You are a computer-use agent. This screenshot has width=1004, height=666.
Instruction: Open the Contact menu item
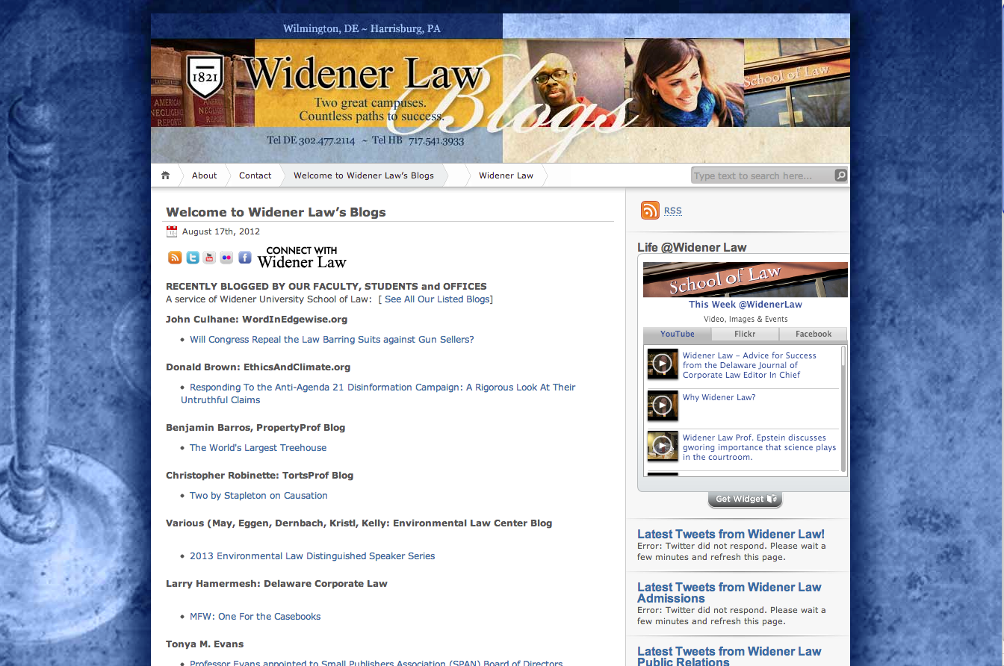click(255, 175)
